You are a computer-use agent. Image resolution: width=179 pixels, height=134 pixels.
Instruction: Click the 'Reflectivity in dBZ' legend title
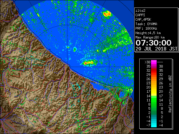170,94
